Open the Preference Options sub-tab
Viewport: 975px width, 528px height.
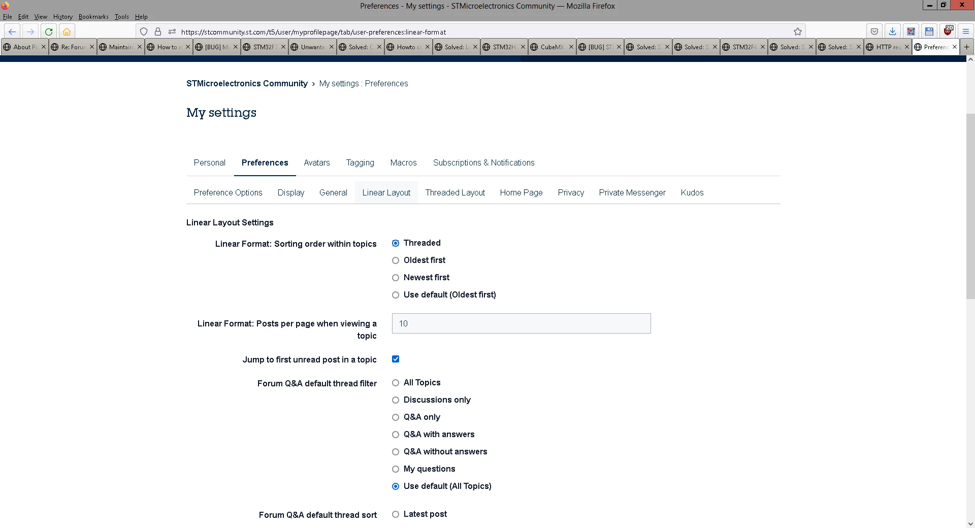coord(228,192)
